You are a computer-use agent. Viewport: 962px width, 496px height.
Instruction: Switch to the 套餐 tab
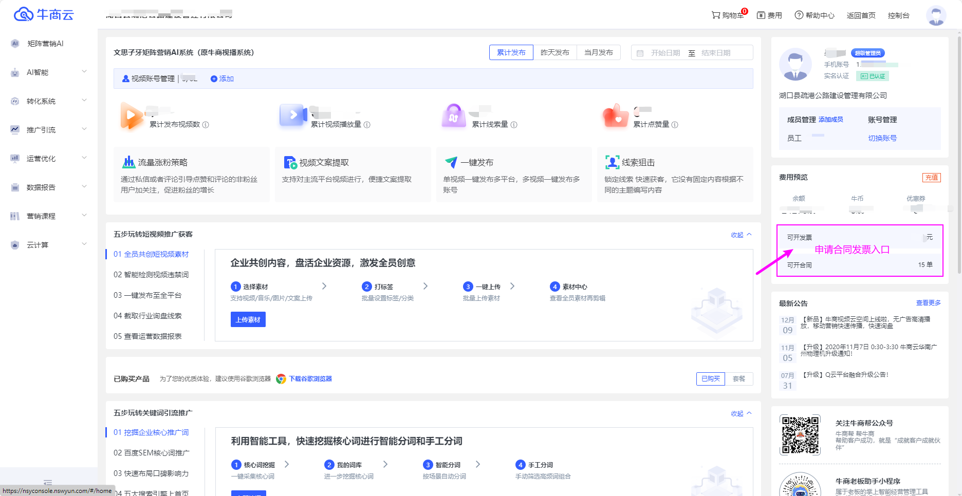point(739,378)
